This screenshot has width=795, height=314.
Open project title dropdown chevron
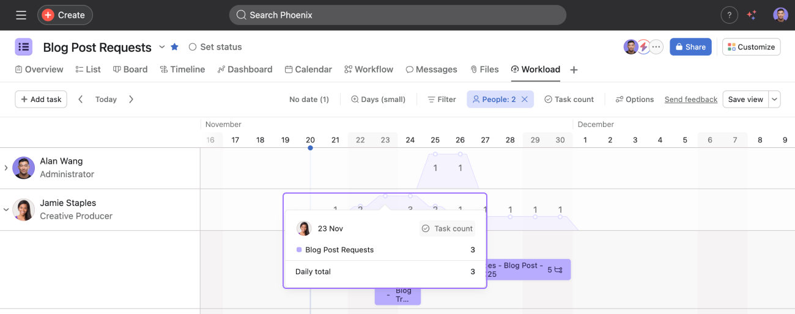tap(162, 47)
